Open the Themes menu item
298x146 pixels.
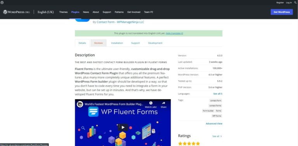click(x=63, y=12)
